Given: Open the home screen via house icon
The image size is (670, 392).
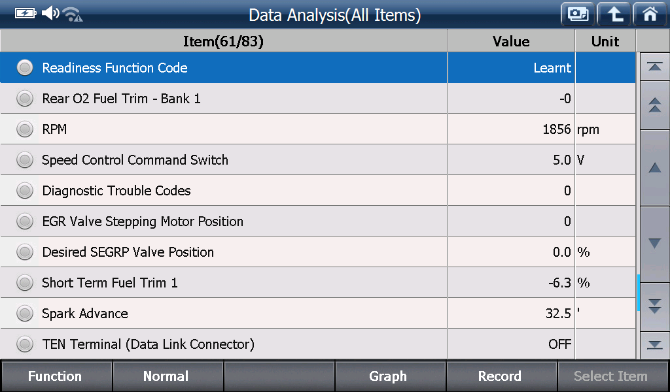Looking at the screenshot, I should (650, 14).
